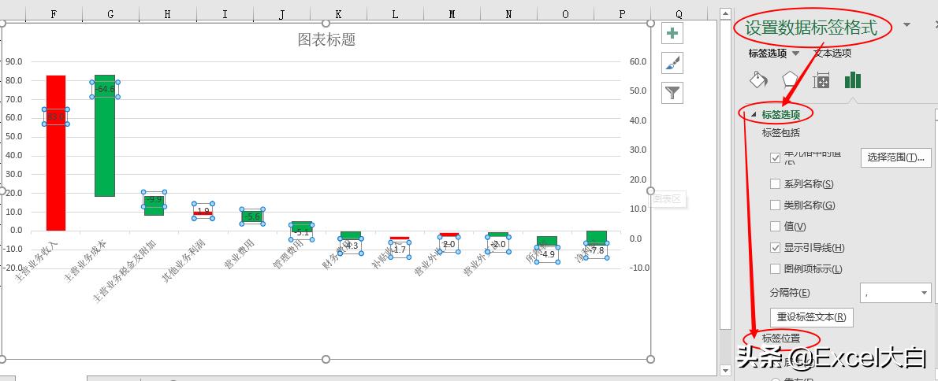The width and height of the screenshot is (938, 381).
Task: Click the worksheet vertical scrollbar up arrow
Action: click(725, 13)
